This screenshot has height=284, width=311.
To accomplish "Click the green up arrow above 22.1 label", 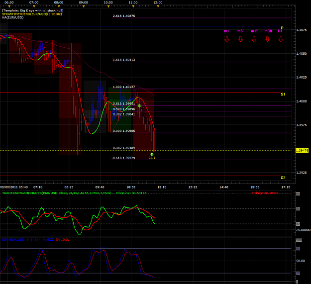I will 152,154.
